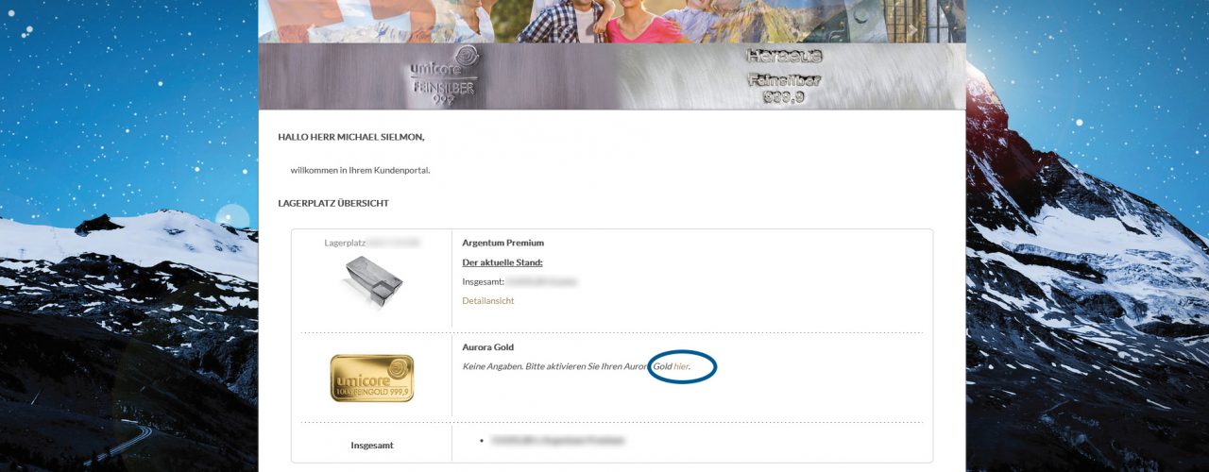Screen dimensions: 1209x472
Task: Click the blurred Lagerplatz number
Action: pos(394,244)
